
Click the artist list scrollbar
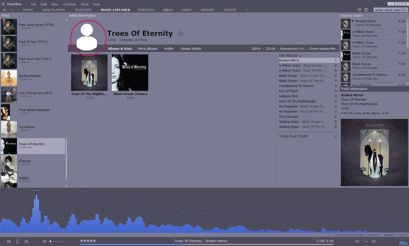click(66, 159)
